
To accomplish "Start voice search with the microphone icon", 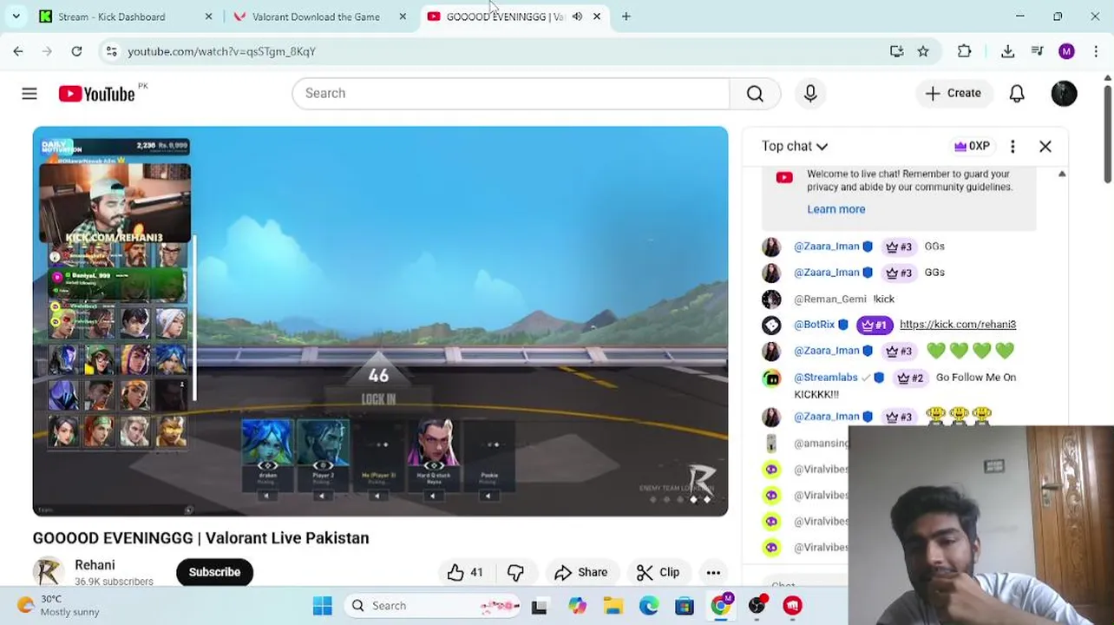I will (810, 94).
